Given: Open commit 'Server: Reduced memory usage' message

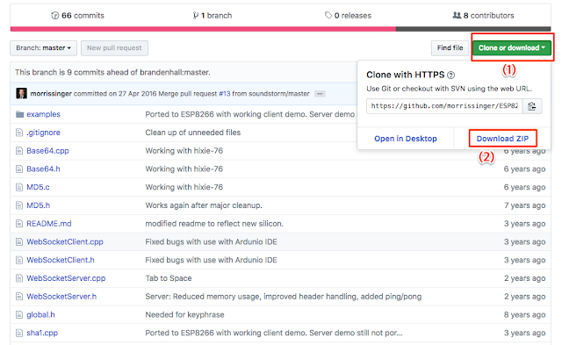Looking at the screenshot, I should (x=283, y=297).
